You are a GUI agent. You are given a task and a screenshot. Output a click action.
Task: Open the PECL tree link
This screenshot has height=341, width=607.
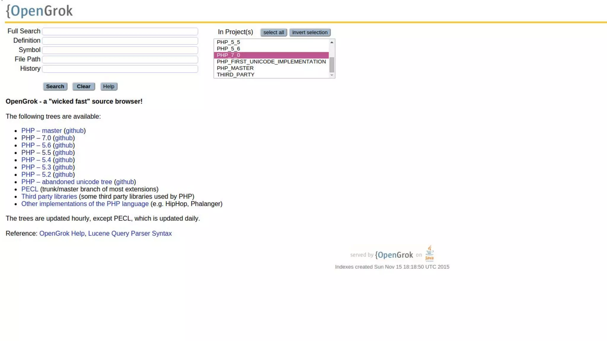30,189
